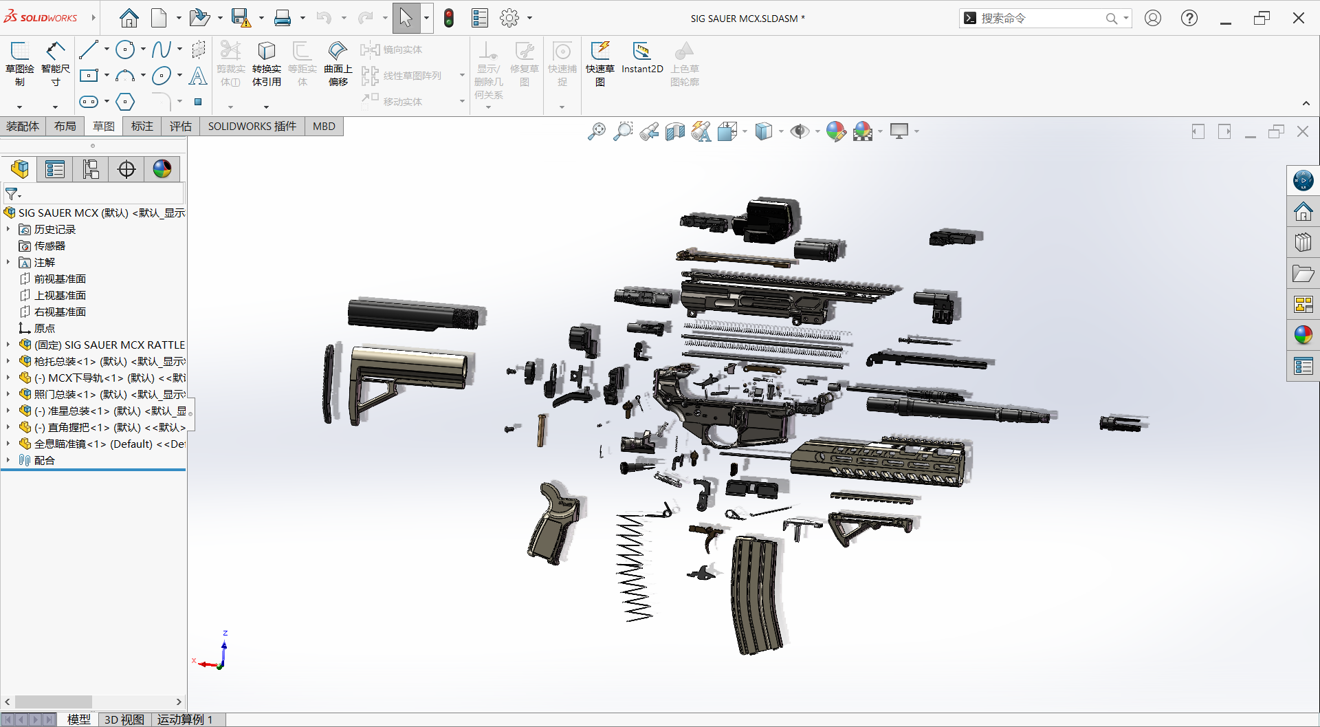
Task: Switch to the 装配体 ribbon tab
Action: (x=23, y=127)
